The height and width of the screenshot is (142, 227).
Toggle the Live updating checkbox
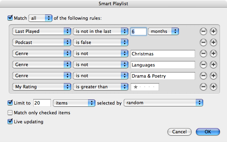pyautogui.click(x=10, y=121)
